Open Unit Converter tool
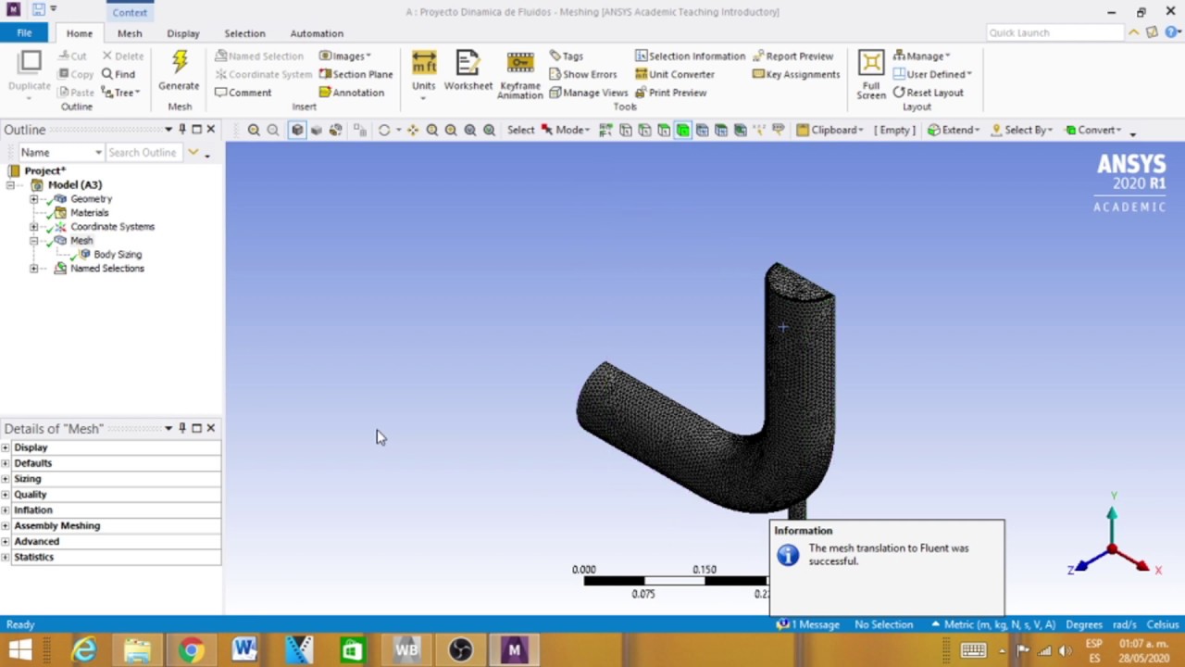 click(675, 74)
